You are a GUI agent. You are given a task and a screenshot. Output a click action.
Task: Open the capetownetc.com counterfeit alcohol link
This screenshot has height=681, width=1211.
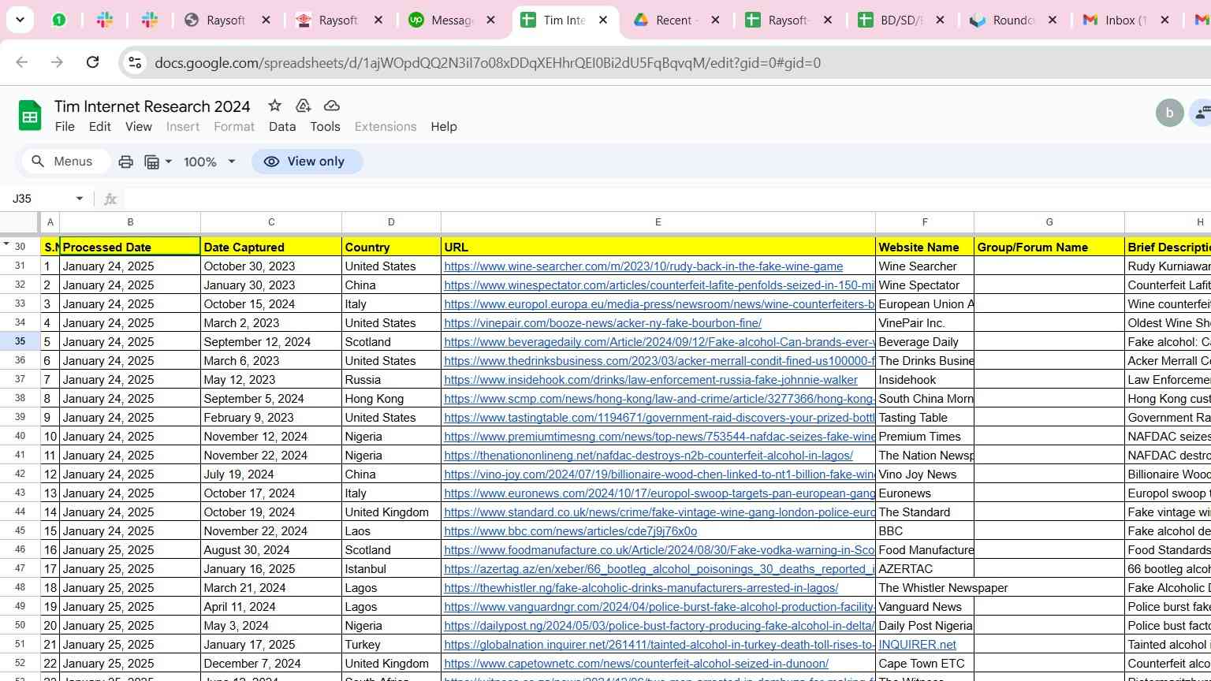(636, 664)
